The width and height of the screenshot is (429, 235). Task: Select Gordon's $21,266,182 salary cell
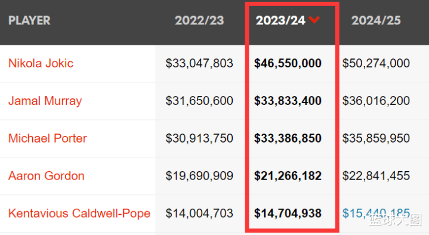click(x=288, y=176)
